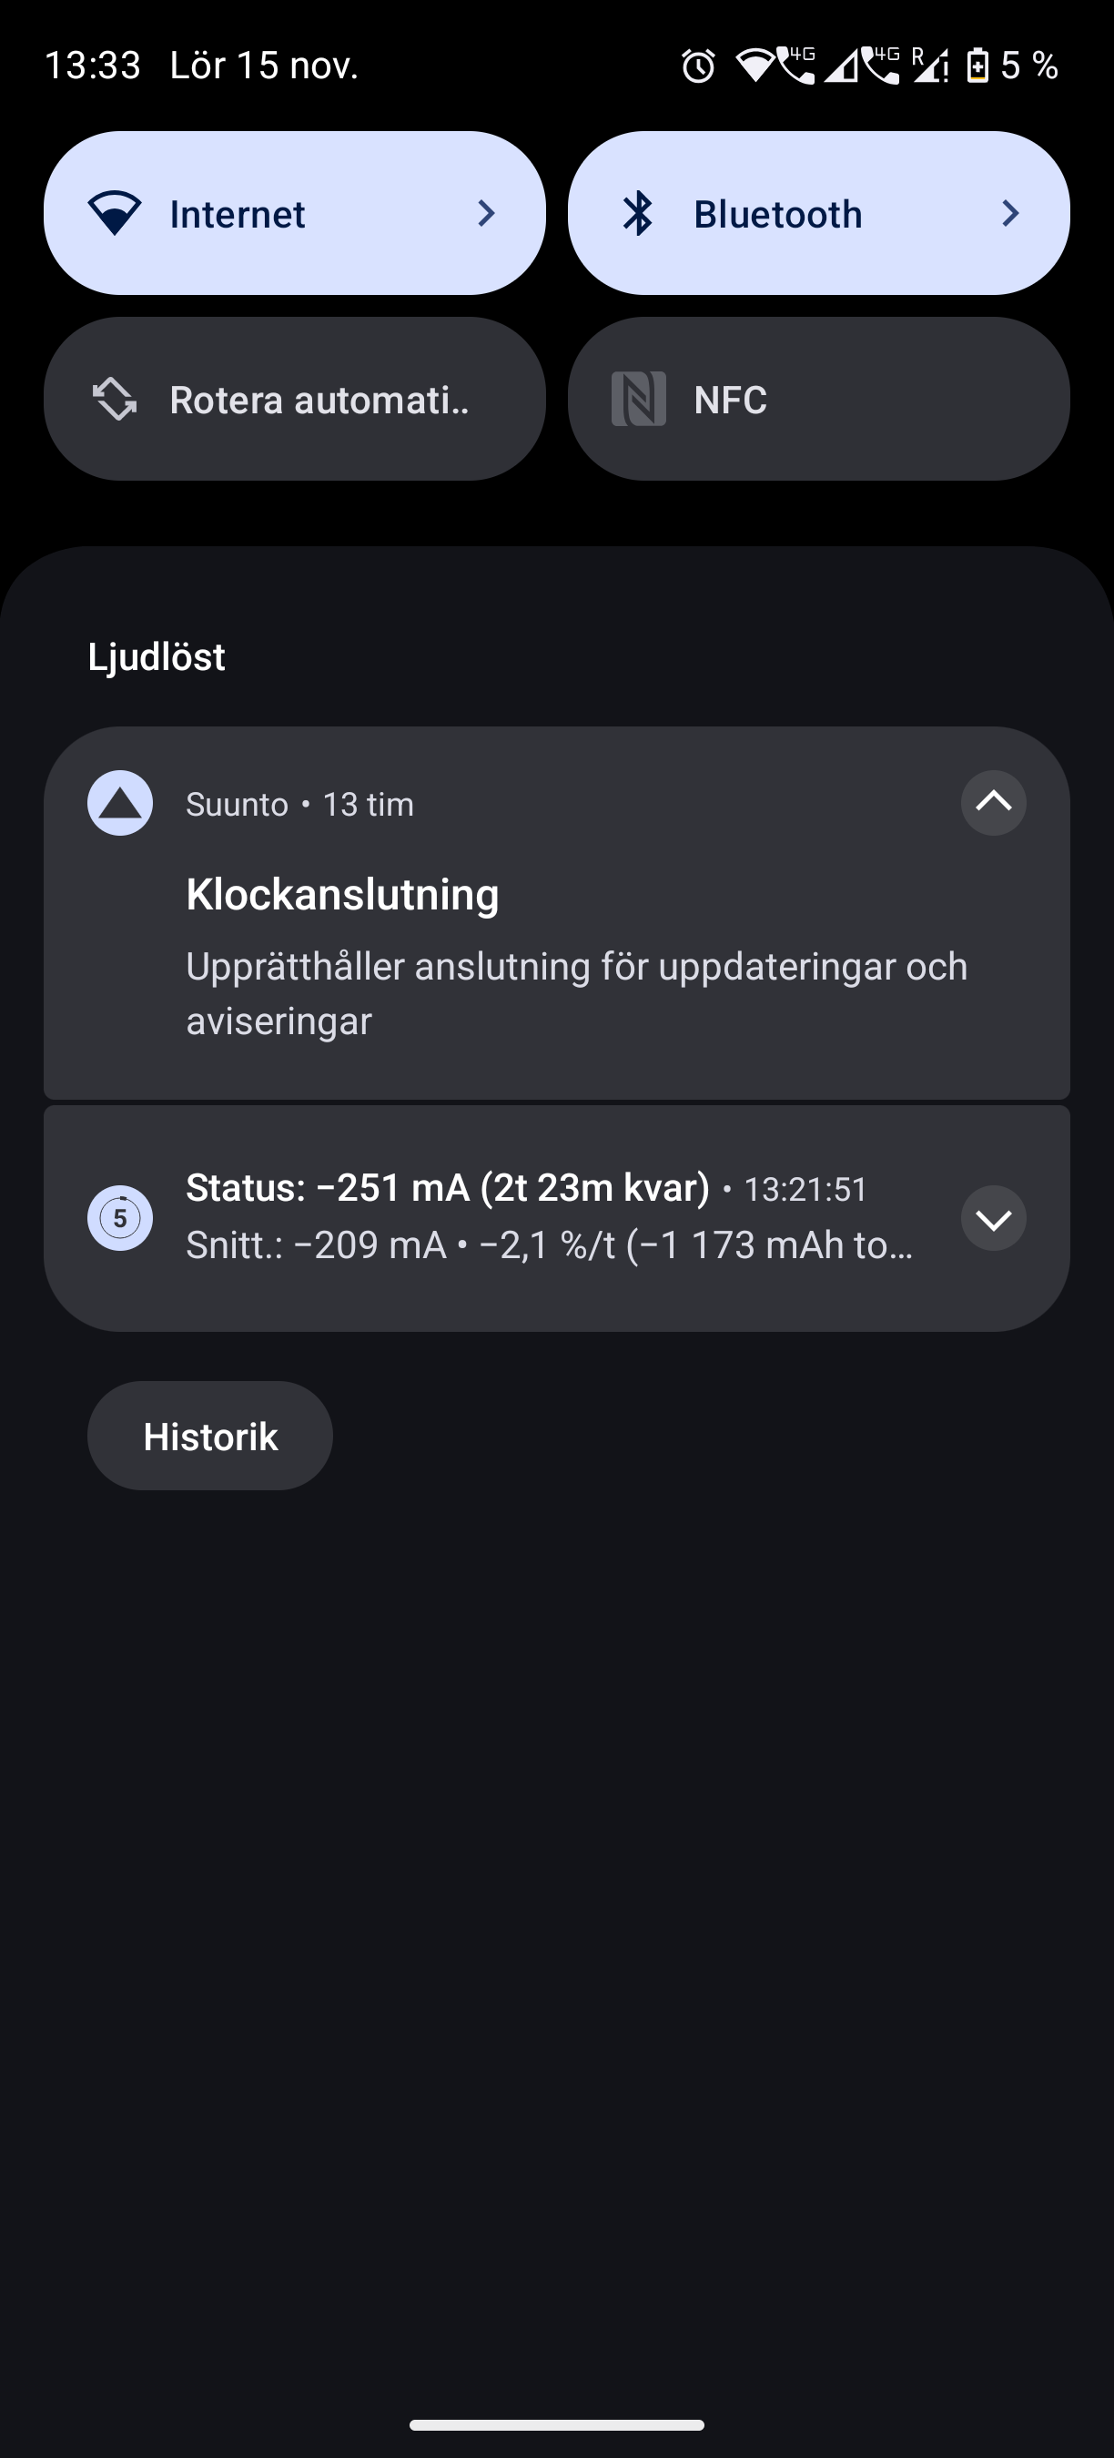Toggle the Bluetooth tile label
This screenshot has height=2458, width=1114.
[777, 214]
